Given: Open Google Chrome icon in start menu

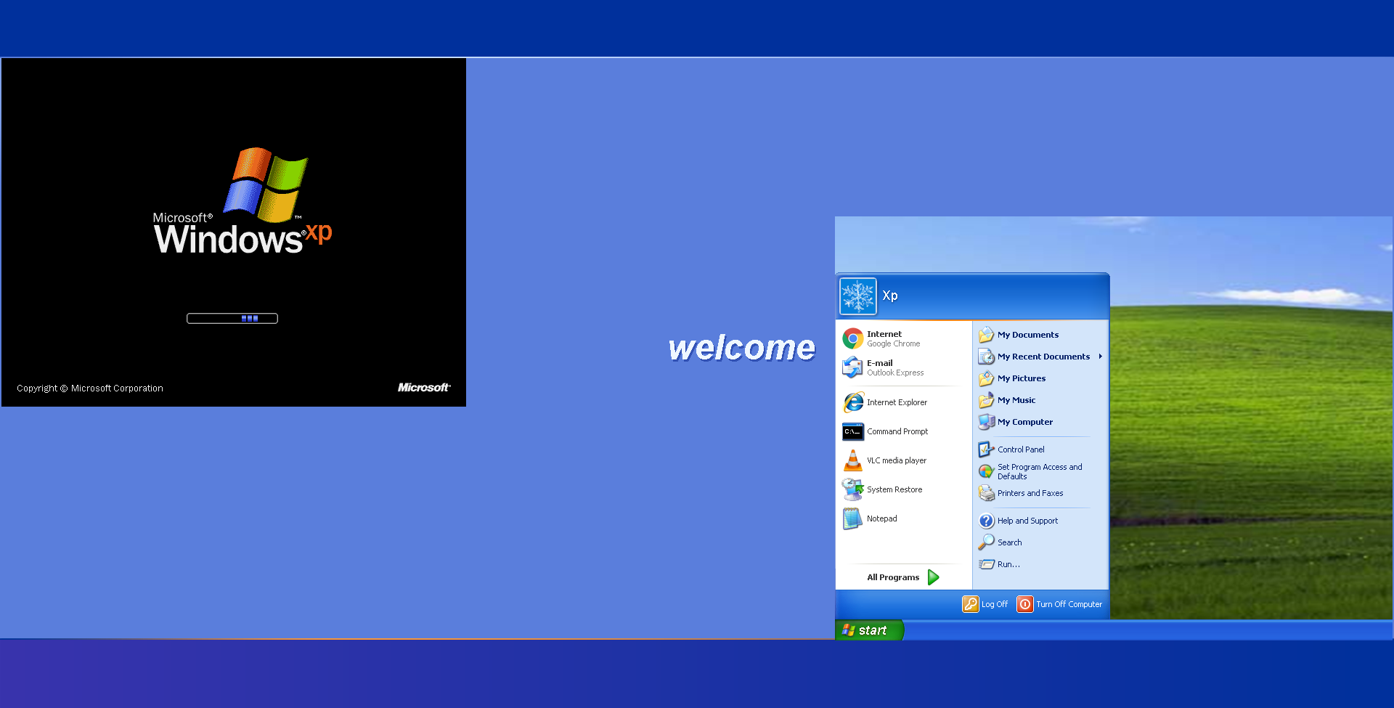Looking at the screenshot, I should (x=852, y=338).
